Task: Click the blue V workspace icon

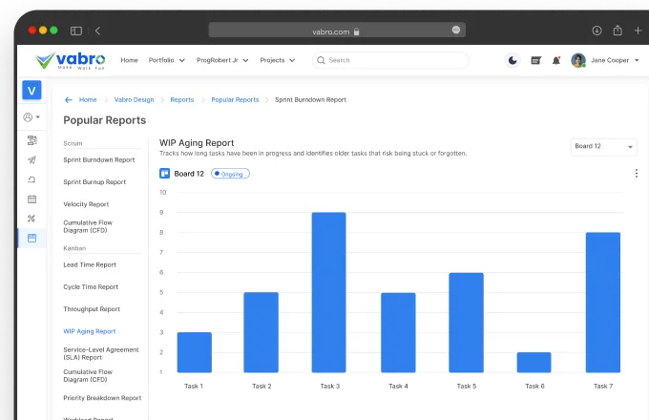Action: point(32,91)
